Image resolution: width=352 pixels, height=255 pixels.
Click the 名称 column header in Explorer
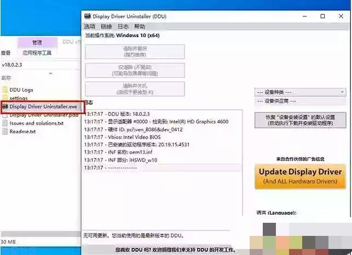pyautogui.click(x=6, y=78)
